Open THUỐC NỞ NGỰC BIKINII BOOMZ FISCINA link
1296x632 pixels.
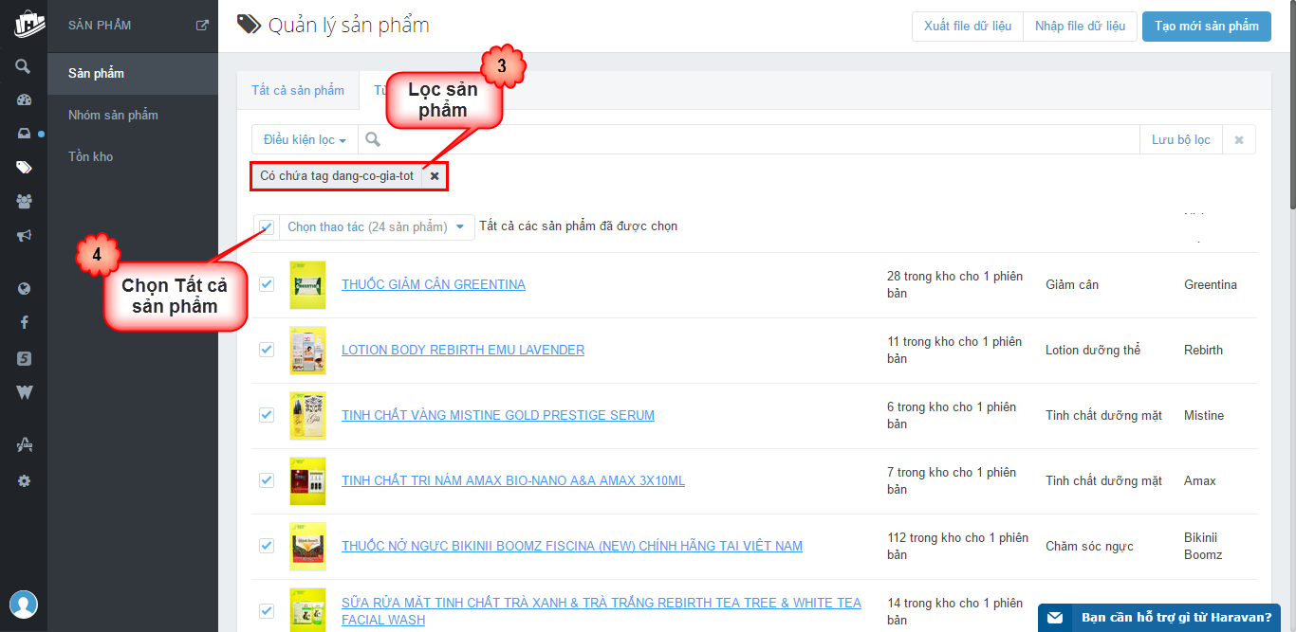572,546
